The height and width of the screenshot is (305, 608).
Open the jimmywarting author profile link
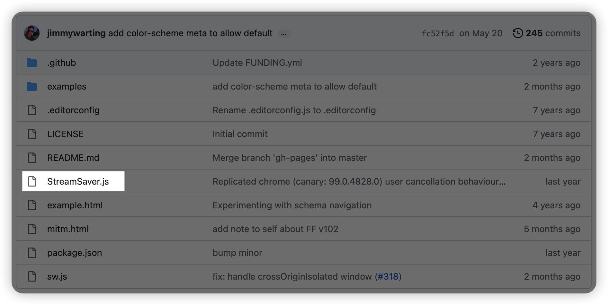[76, 33]
